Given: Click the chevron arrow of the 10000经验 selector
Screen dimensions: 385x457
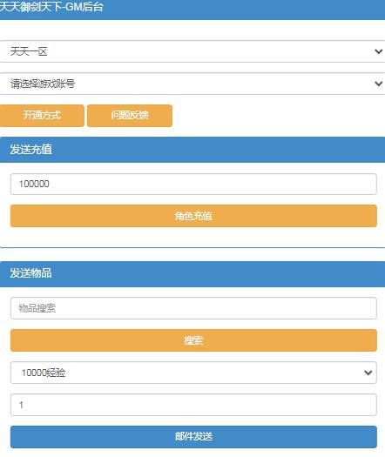Looking at the screenshot, I should 368,373.
